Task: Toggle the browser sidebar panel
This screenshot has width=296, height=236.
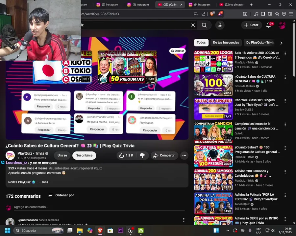Action: tap(263, 14)
